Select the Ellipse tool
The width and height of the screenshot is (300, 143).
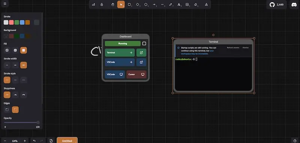tap(146, 4)
